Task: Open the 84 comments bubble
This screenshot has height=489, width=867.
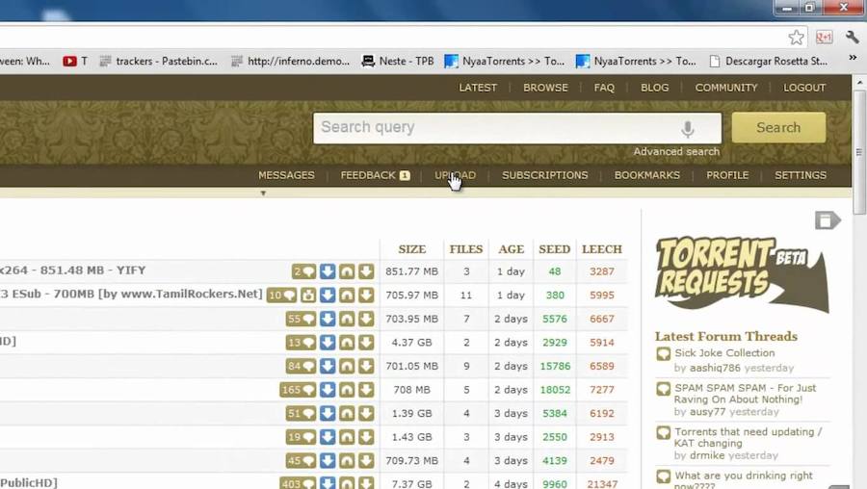Action: [x=301, y=366]
